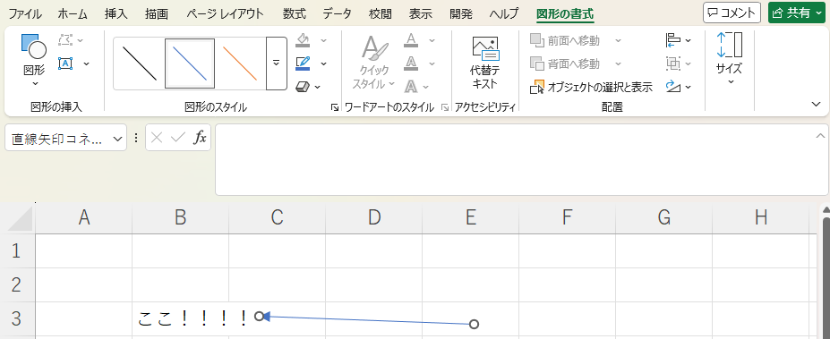
Task: Click the rotate objects icon
Action: (673, 86)
